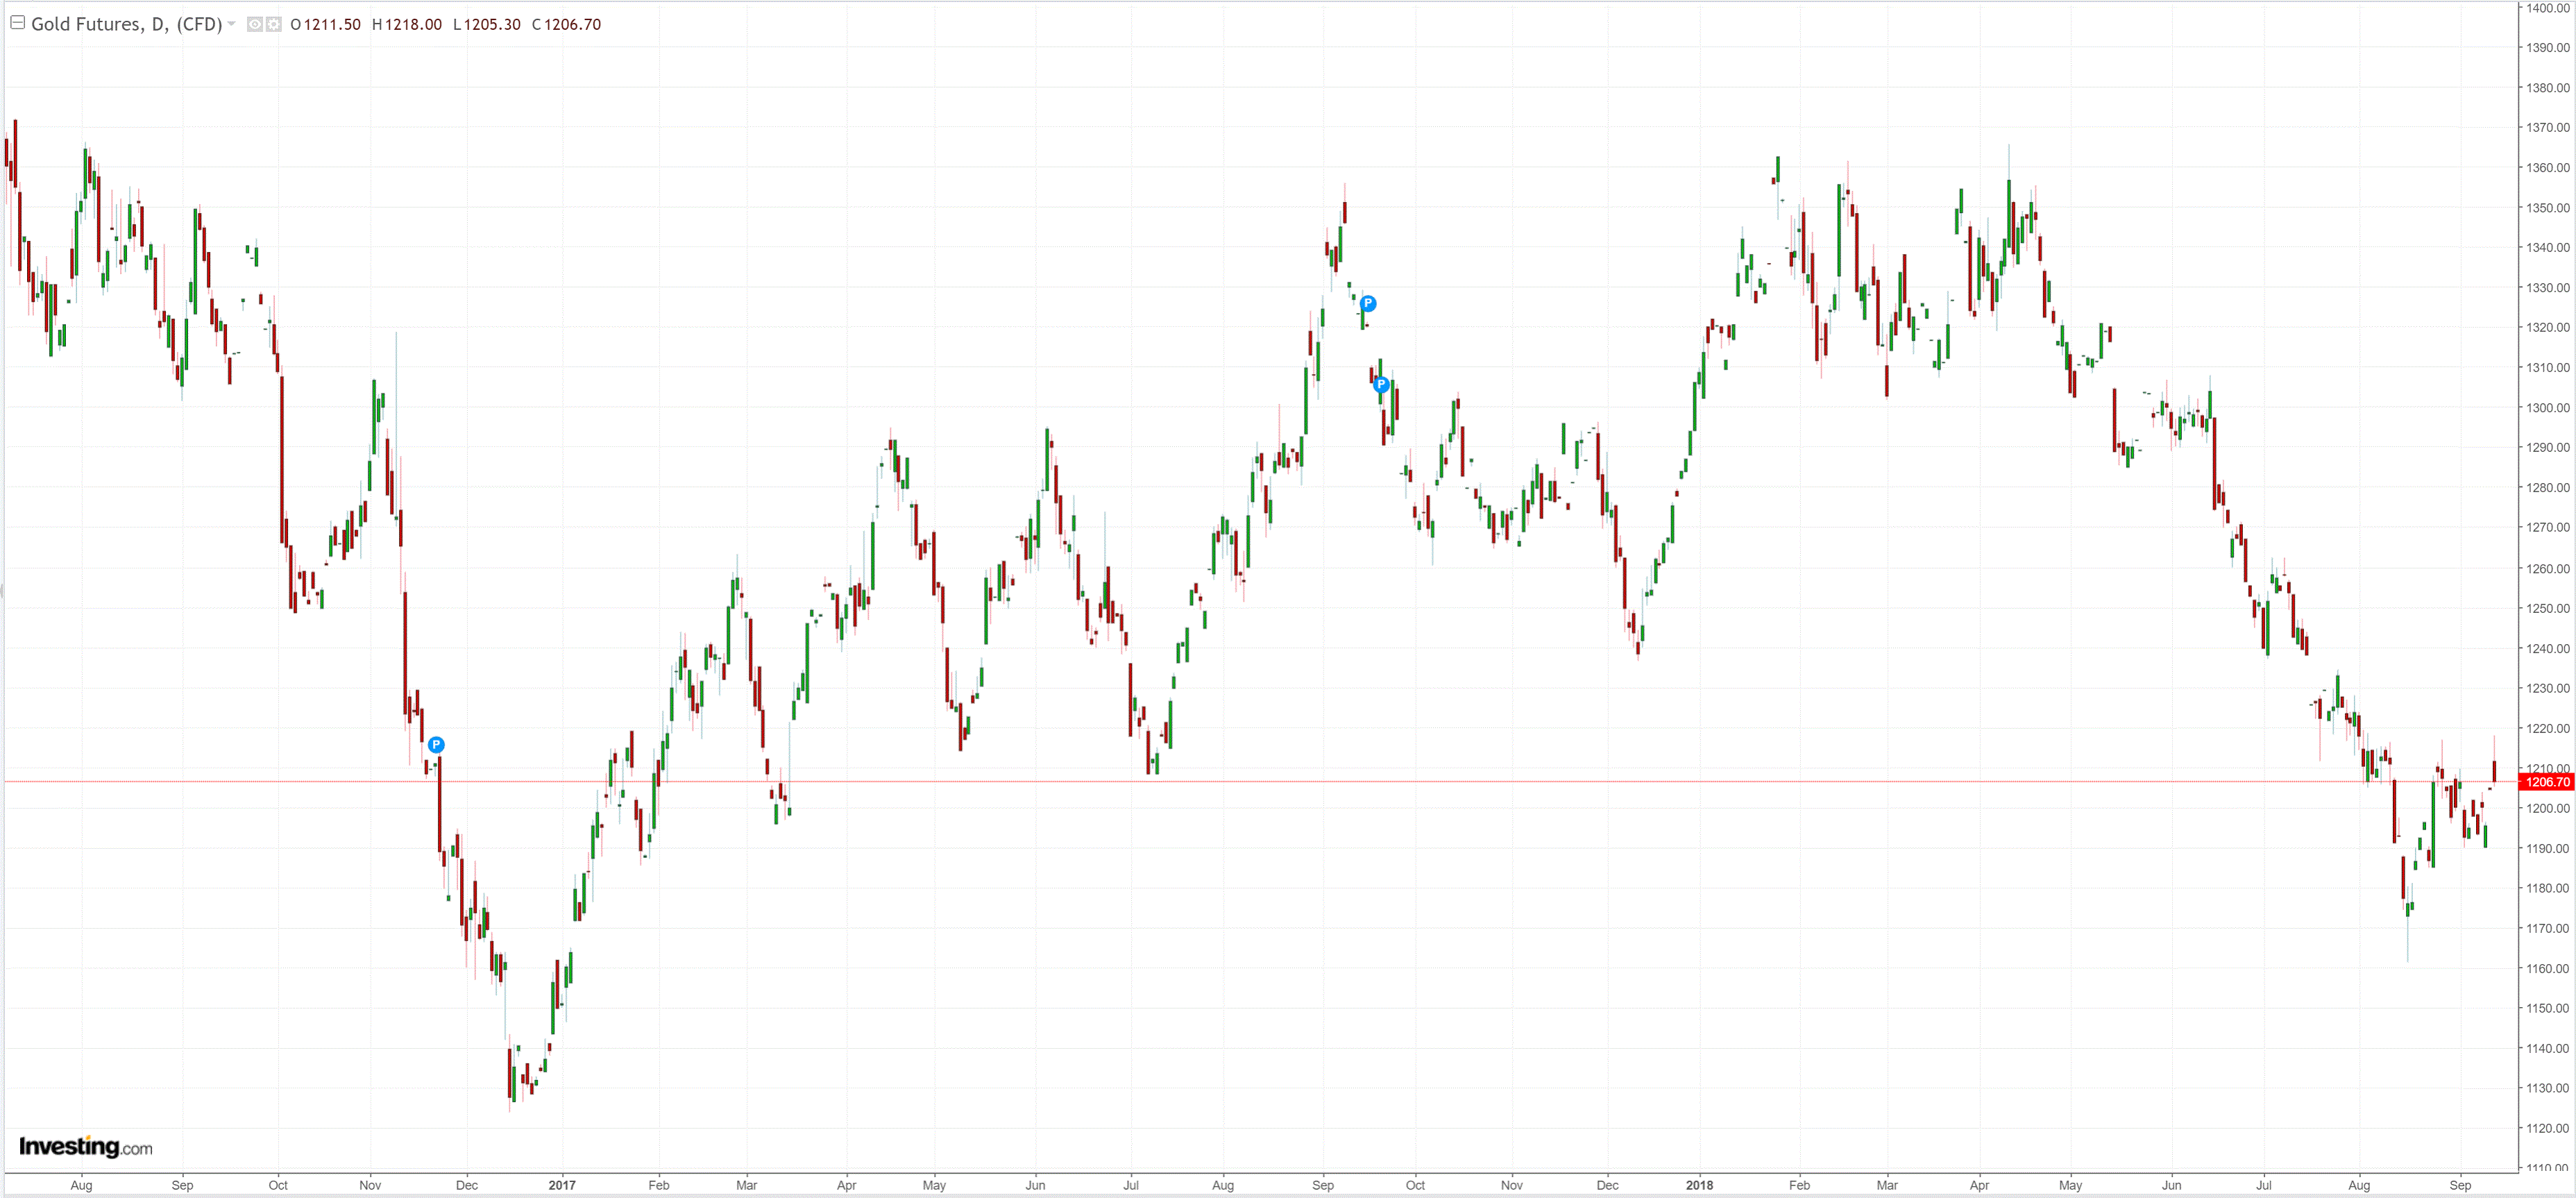This screenshot has height=1198, width=2576.
Task: Click the lower blue P marker in September 2017
Action: (1381, 384)
